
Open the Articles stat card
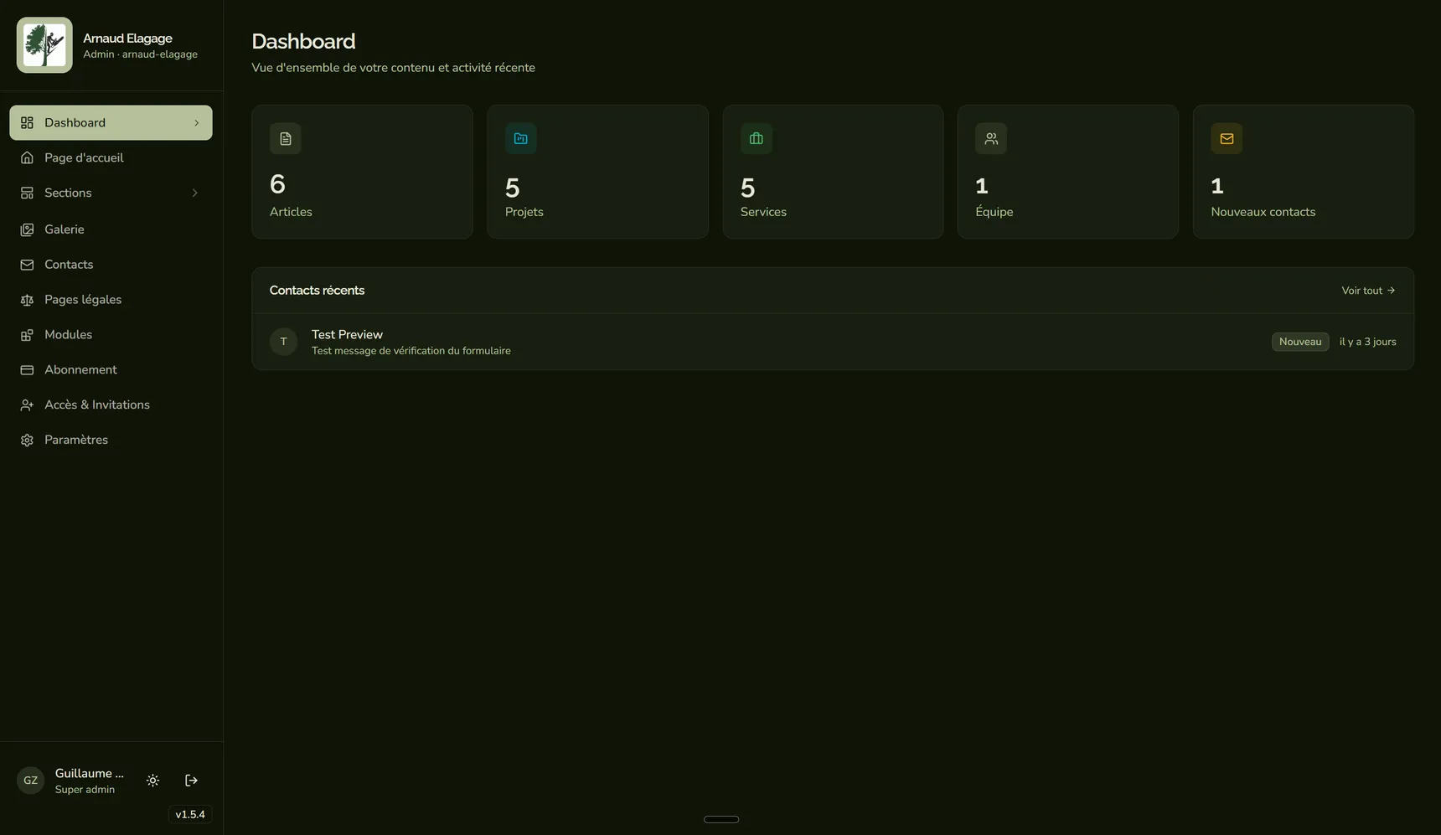[x=362, y=172]
